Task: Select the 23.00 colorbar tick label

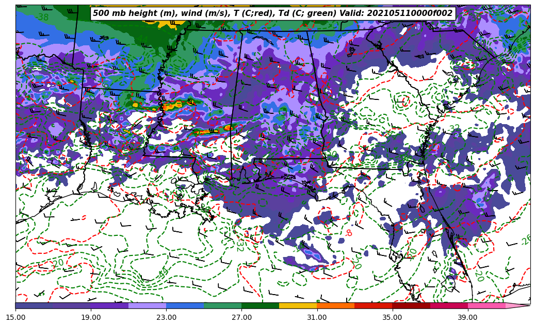Action: pyautogui.click(x=166, y=318)
